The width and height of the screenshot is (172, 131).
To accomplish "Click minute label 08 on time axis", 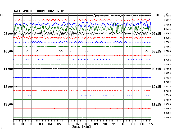I will point(87,124).
